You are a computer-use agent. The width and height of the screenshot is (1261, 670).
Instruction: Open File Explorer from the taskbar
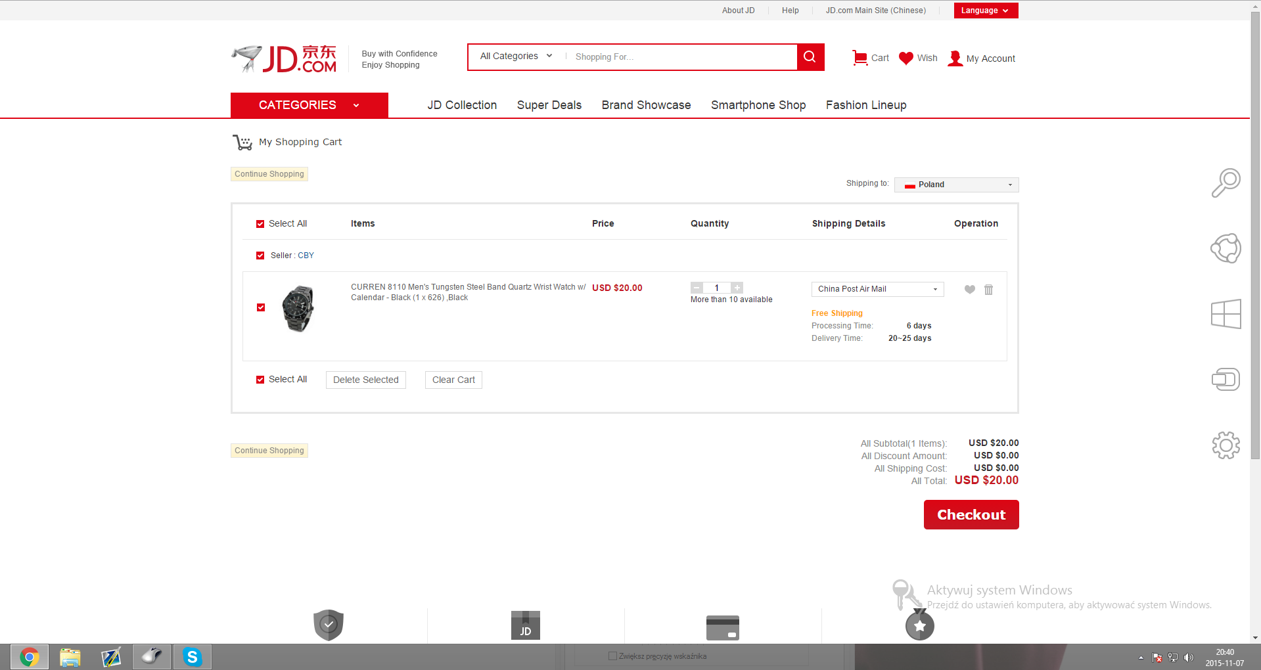point(70,657)
